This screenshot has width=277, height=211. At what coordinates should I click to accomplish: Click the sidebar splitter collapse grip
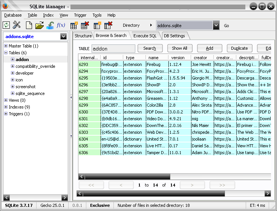[71, 116]
